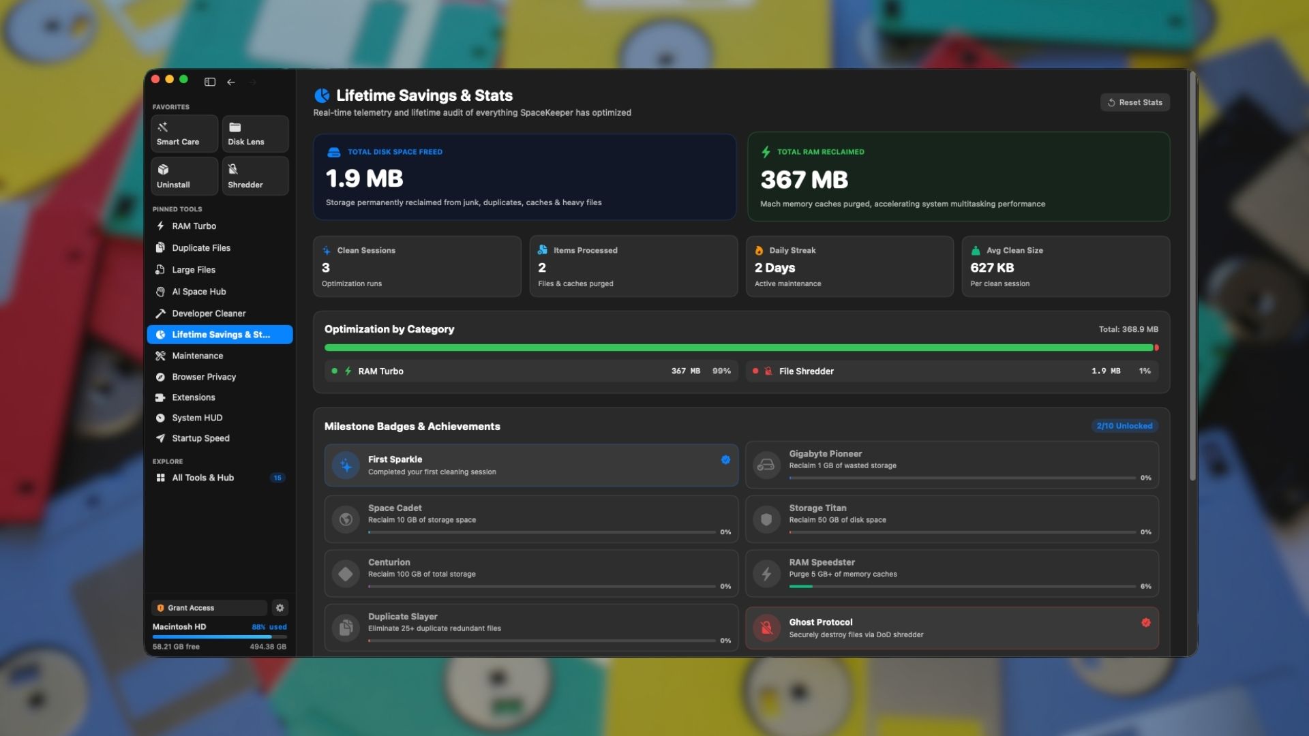The image size is (1309, 736).
Task: Click Gigabyte Pioneer badge icon
Action: (x=766, y=465)
